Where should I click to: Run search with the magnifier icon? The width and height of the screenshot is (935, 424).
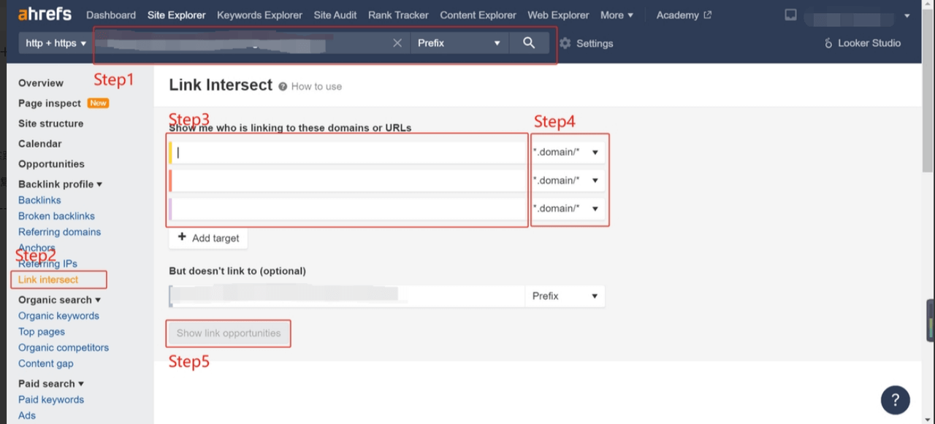(x=529, y=43)
